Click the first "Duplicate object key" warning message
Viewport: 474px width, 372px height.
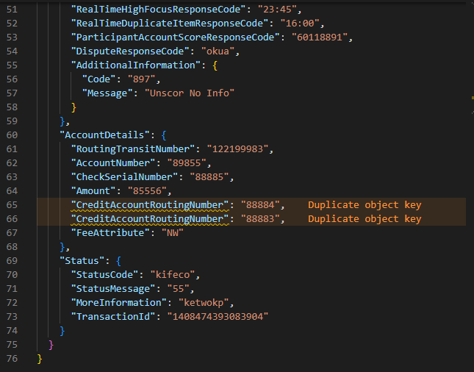click(364, 205)
